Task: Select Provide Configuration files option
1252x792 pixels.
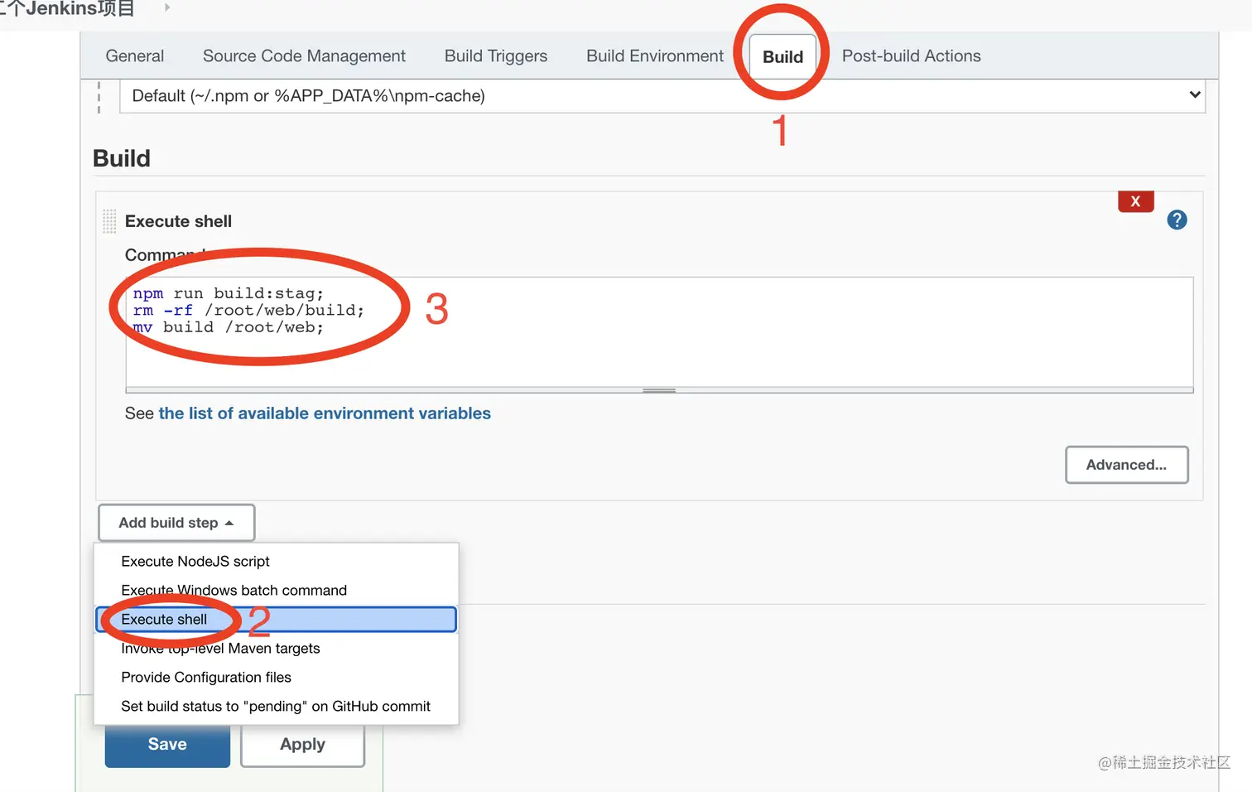Action: tap(206, 678)
